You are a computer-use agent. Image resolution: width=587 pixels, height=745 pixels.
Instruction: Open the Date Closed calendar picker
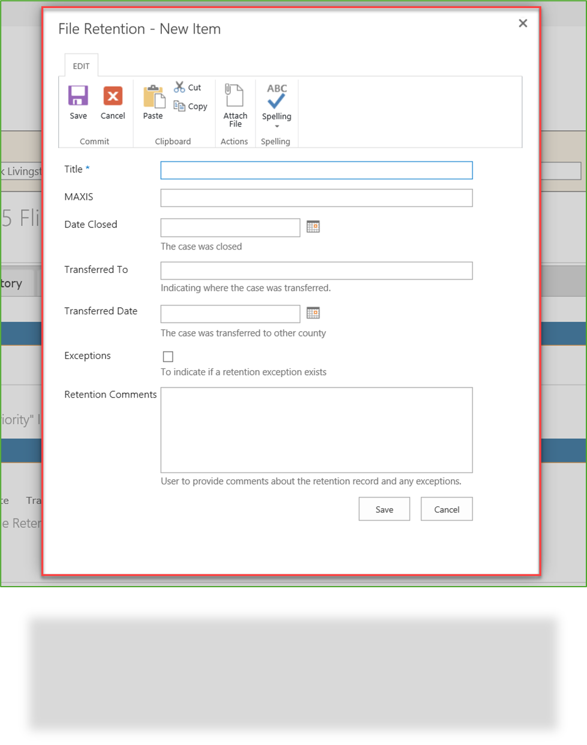click(x=313, y=227)
